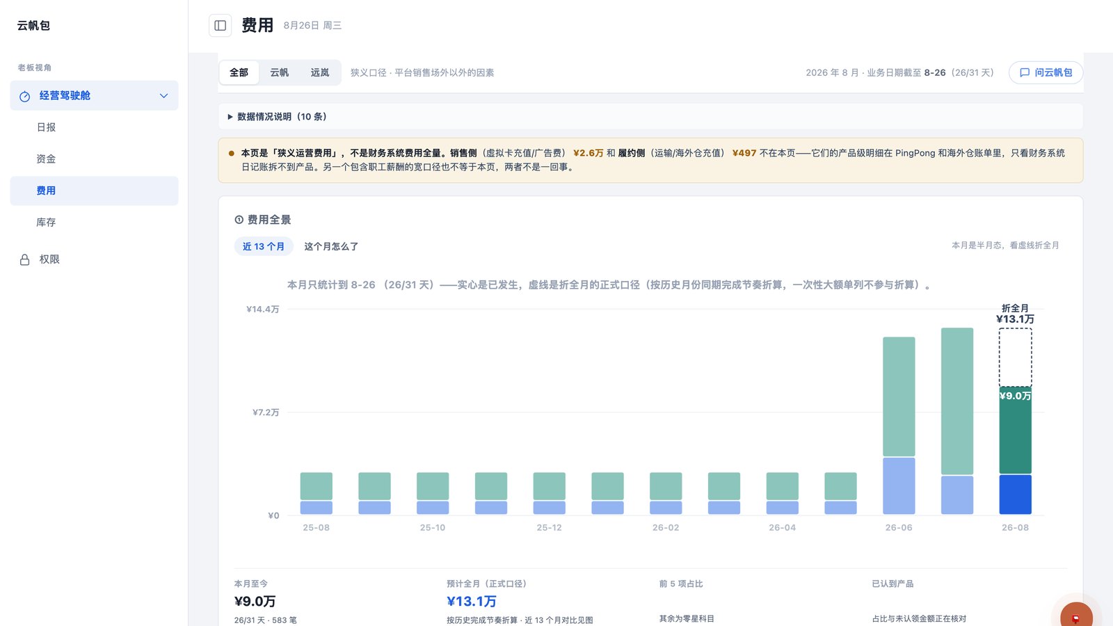The width and height of the screenshot is (1113, 626).
Task: Switch to the 云帆 tab
Action: [x=280, y=72]
